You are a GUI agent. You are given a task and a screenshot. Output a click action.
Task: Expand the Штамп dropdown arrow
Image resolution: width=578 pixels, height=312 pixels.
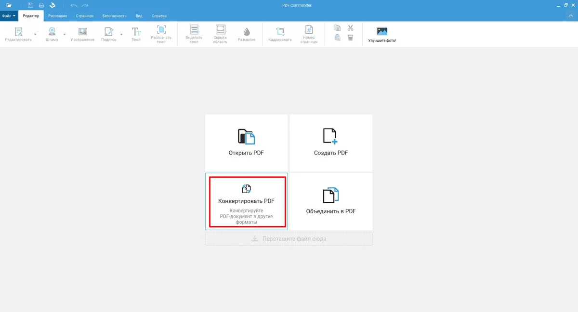click(x=65, y=34)
